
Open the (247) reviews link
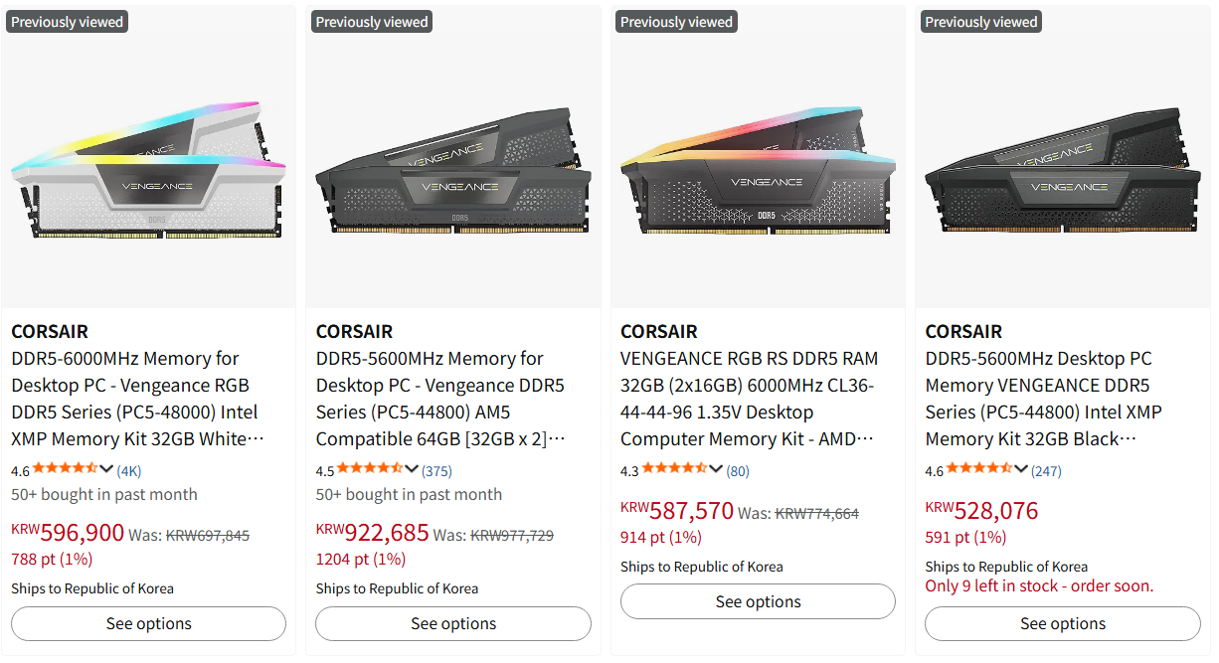(x=1046, y=470)
